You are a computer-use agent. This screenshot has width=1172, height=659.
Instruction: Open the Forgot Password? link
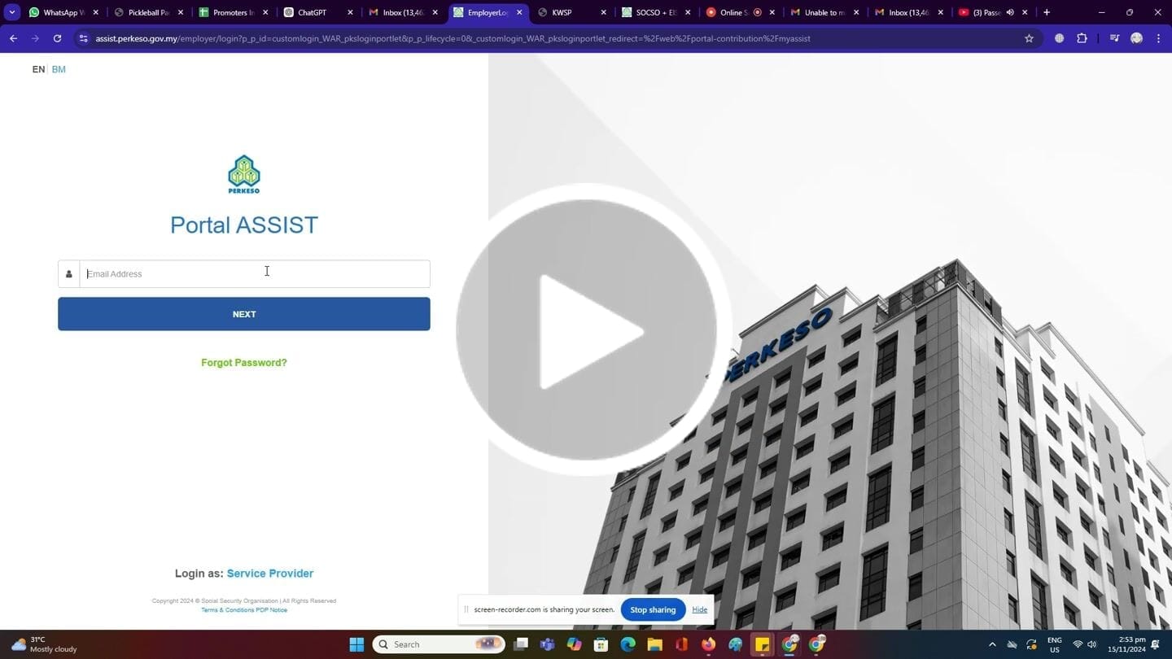pos(244,363)
